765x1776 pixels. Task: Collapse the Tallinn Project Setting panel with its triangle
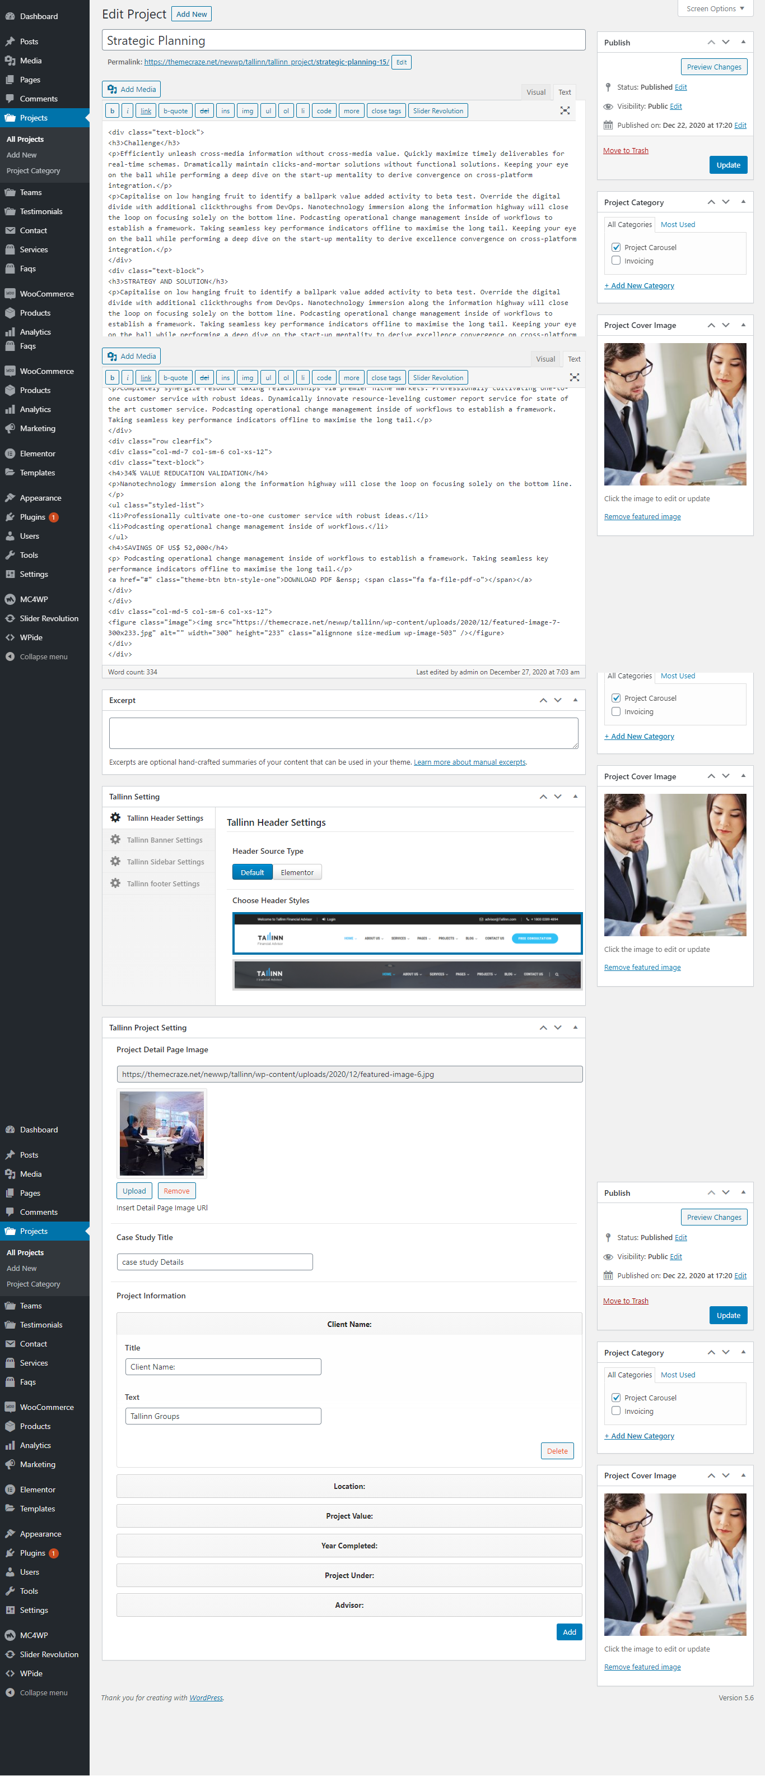pos(575,1027)
